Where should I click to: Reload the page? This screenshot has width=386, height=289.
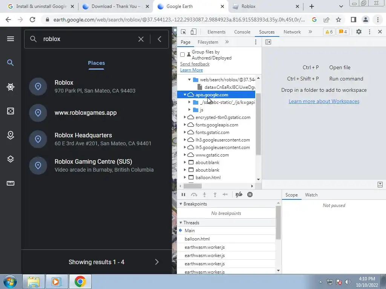[x=32, y=20]
